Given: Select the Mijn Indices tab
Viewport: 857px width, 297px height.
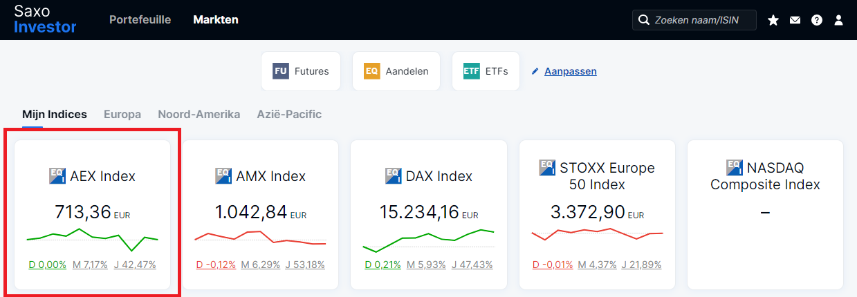Looking at the screenshot, I should coord(55,114).
